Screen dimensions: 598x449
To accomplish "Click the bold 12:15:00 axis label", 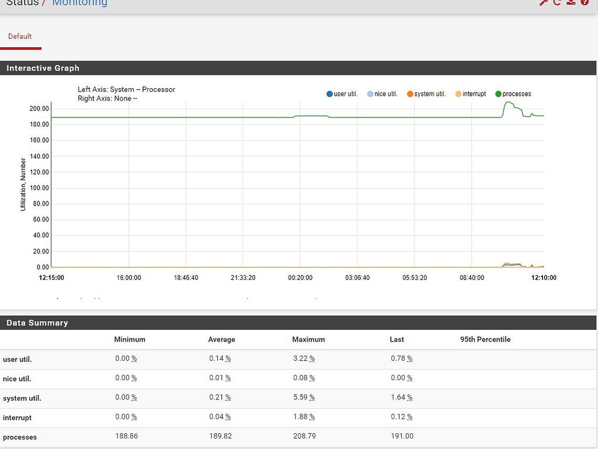I will pos(51,278).
